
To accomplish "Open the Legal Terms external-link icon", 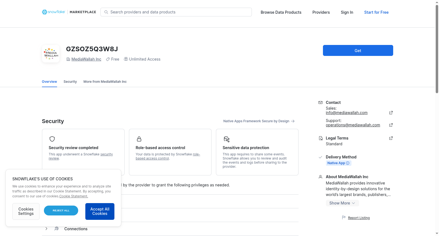I will (x=391, y=138).
